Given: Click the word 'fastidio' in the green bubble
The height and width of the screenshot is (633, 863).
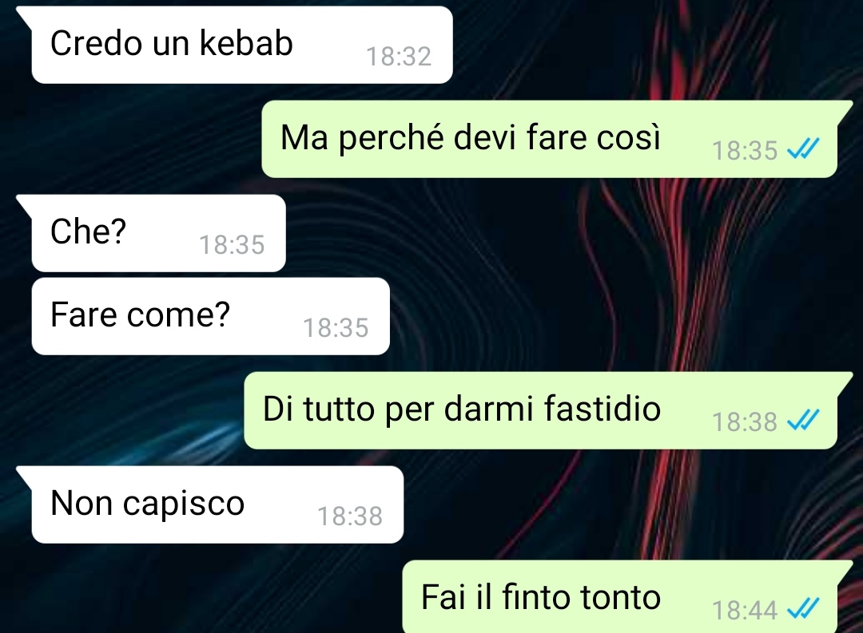Looking at the screenshot, I should tap(603, 408).
